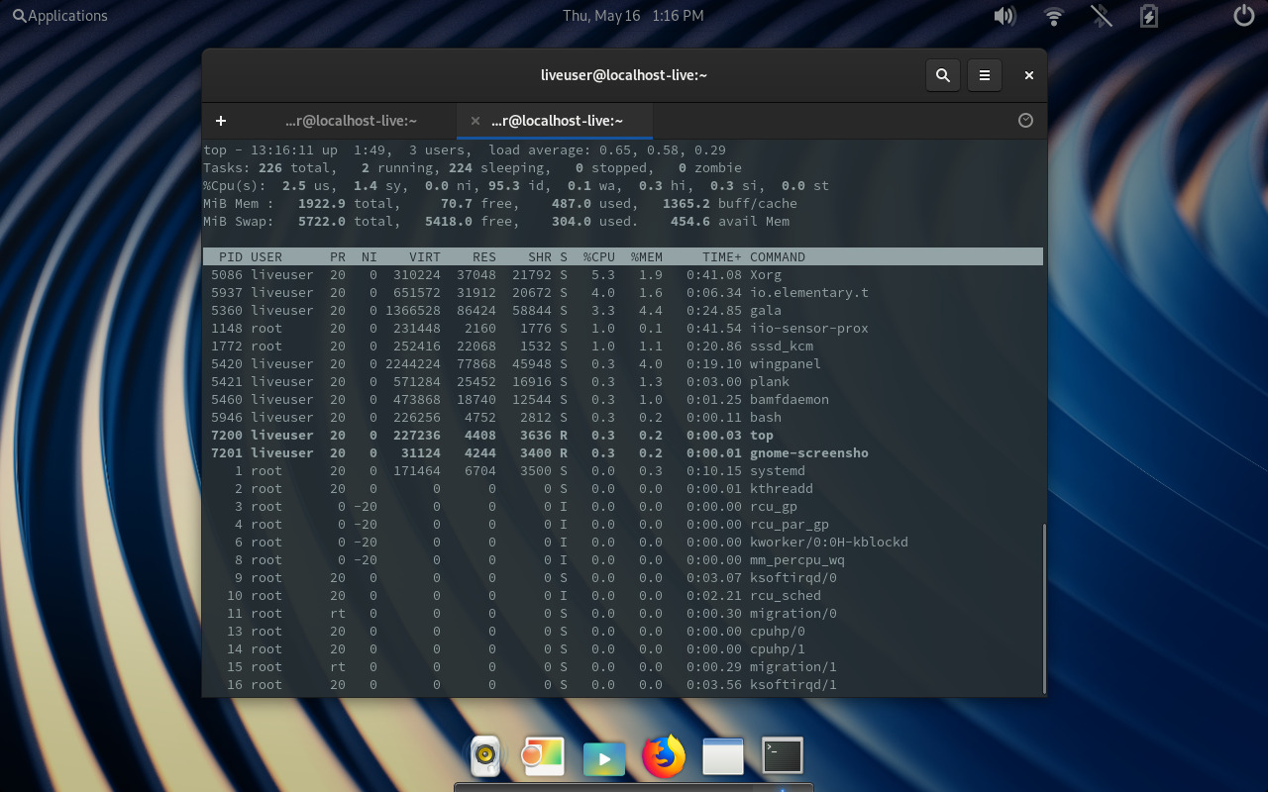
Task: Open the Applications menu
Action: 59,15
